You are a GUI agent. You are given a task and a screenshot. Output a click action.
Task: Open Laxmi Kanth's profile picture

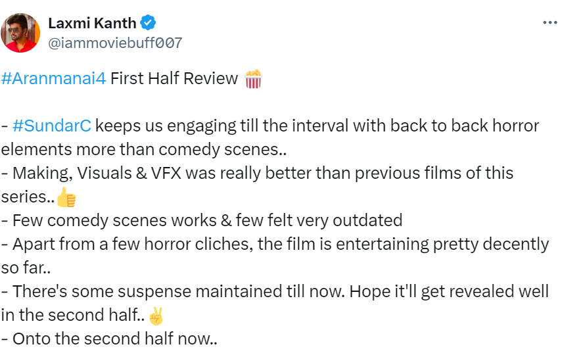pos(21,32)
